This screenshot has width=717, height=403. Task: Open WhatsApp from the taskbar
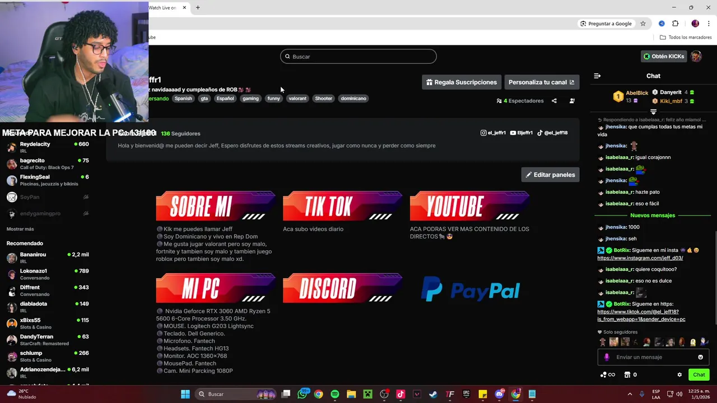pyautogui.click(x=302, y=394)
